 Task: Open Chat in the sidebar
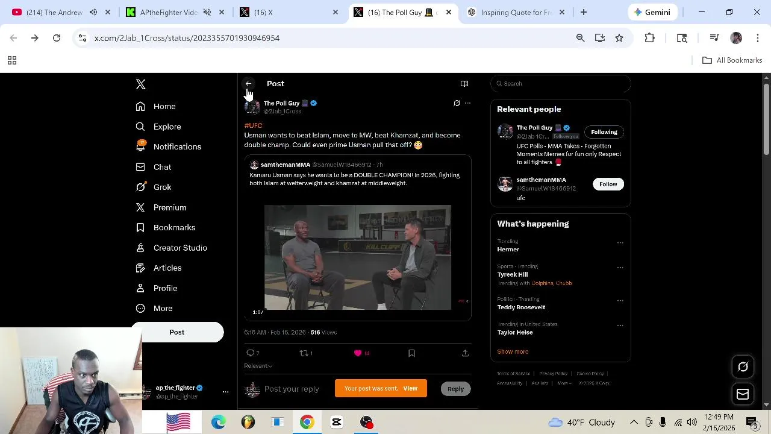pos(154,167)
